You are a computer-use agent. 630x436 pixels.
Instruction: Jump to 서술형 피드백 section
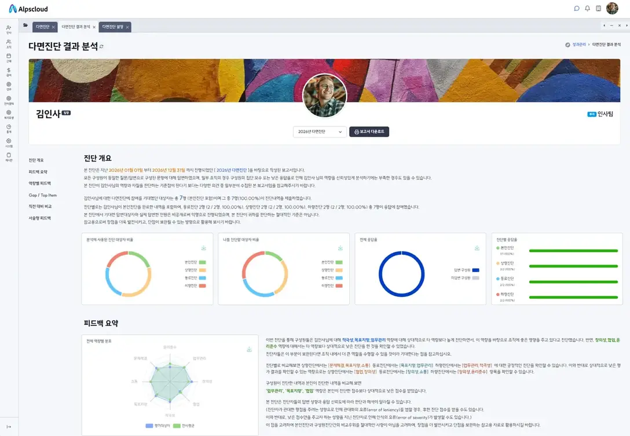coord(39,218)
